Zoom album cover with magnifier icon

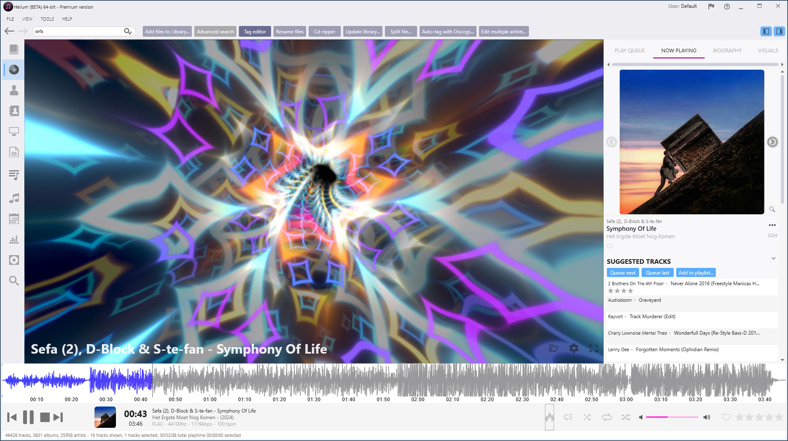772,209
